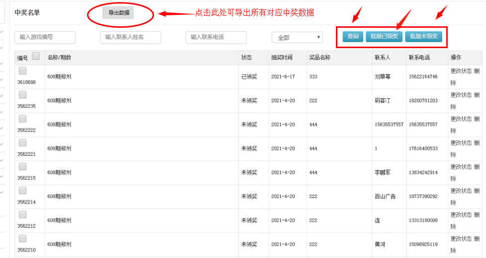Open the 全部 status dropdown
Viewport: 486px width, 258px height.
pyautogui.click(x=297, y=37)
